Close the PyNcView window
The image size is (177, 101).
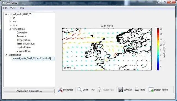point(171,2)
